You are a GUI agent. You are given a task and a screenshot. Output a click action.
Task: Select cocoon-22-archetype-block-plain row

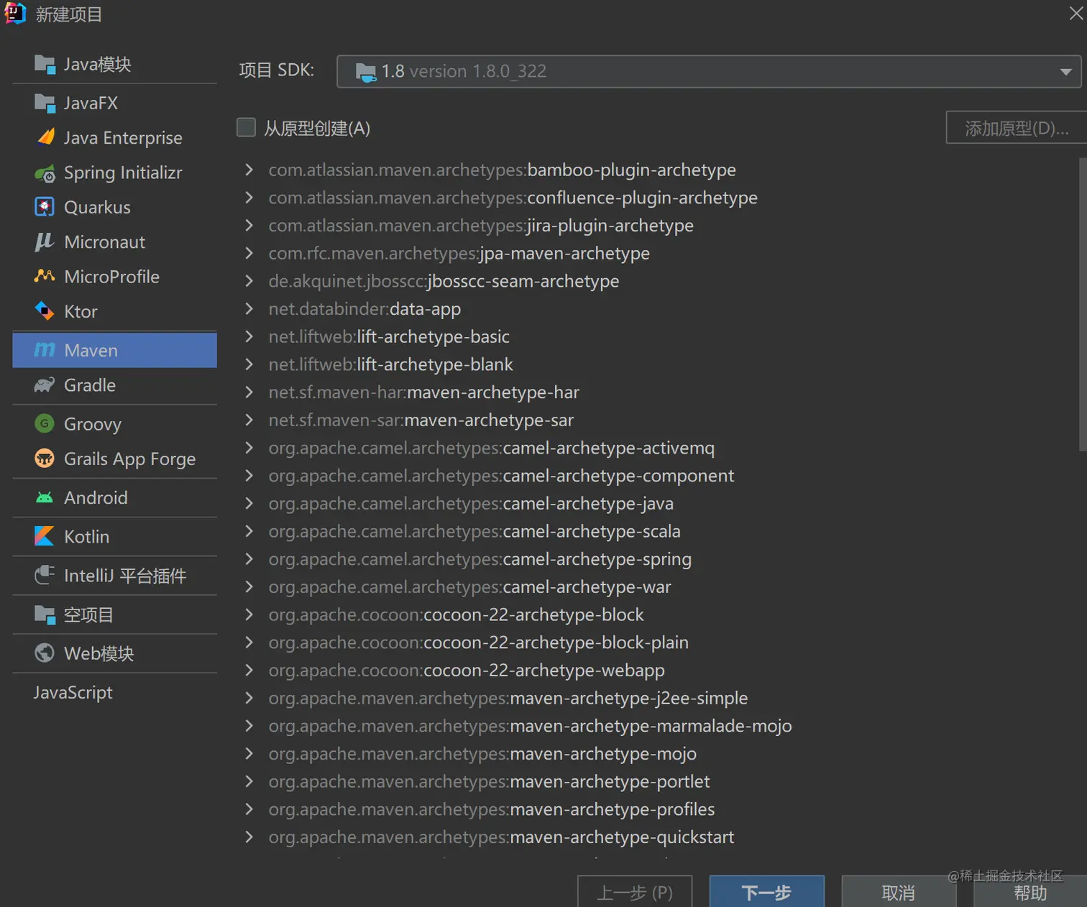[658, 643]
